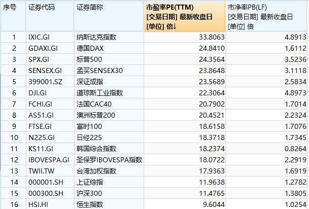Select PE value 20.4521
309x209 pixels.
(185, 115)
